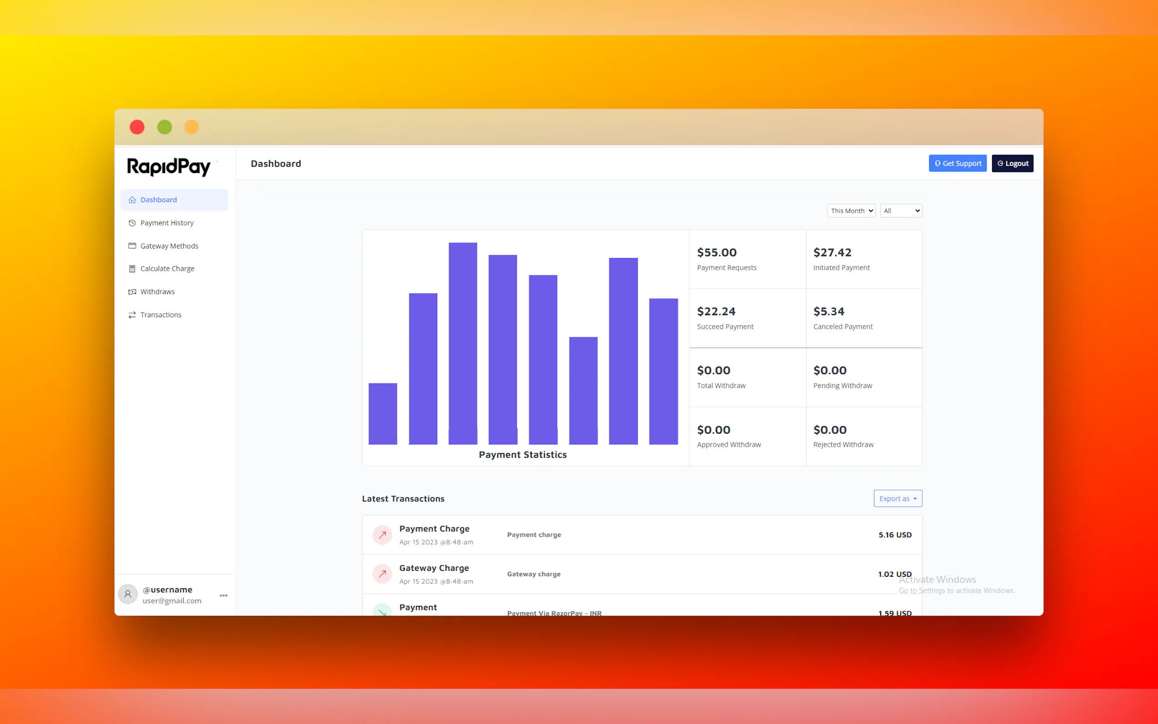Image resolution: width=1158 pixels, height=724 pixels.
Task: Open the This Month period dropdown
Action: point(851,211)
